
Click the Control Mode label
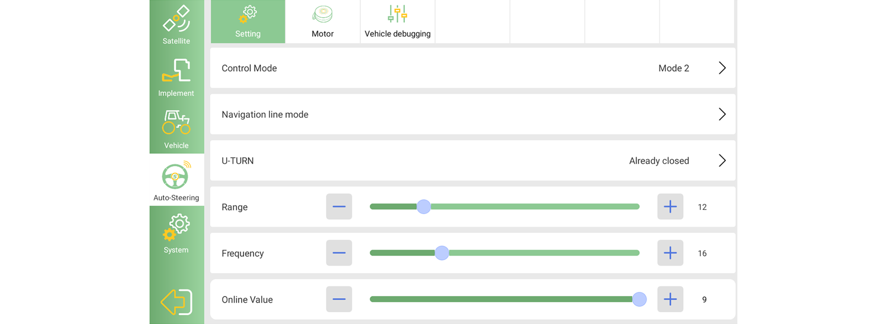249,68
